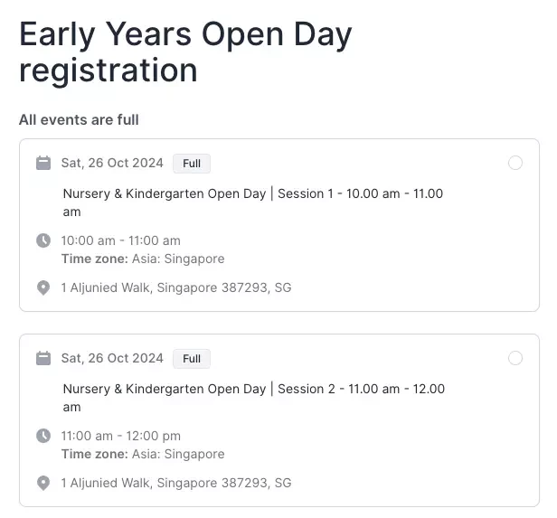
Task: Click the location pin icon in Session 1 card
Action: click(x=43, y=287)
